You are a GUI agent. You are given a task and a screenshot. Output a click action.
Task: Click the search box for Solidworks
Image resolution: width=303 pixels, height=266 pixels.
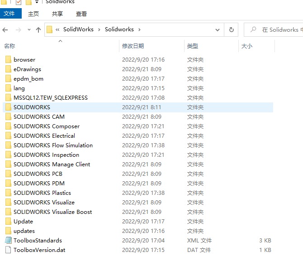click(x=274, y=30)
